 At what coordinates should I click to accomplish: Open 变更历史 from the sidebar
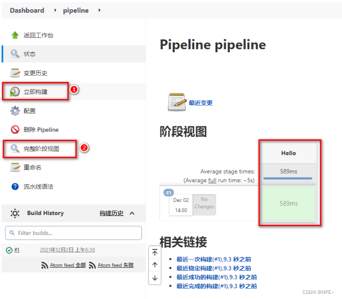coord(35,73)
